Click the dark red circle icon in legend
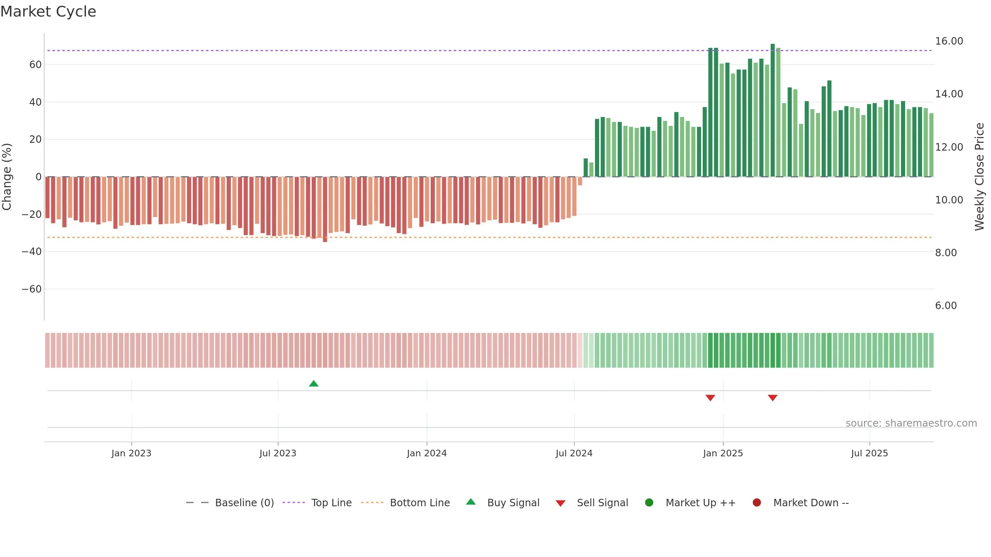 757,503
